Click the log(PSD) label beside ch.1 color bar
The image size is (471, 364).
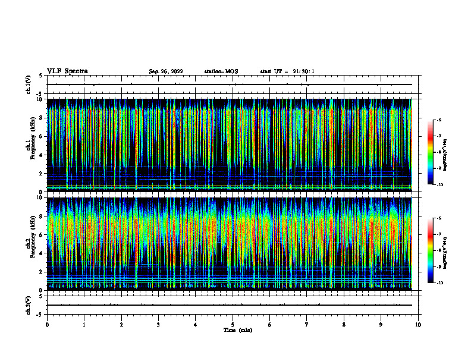tap(445, 155)
